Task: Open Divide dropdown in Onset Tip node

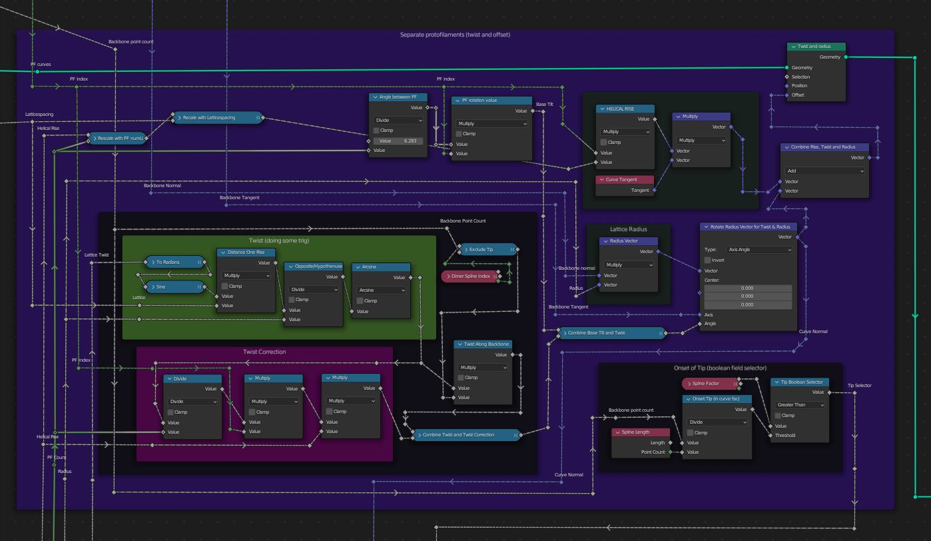Action: 717,422
